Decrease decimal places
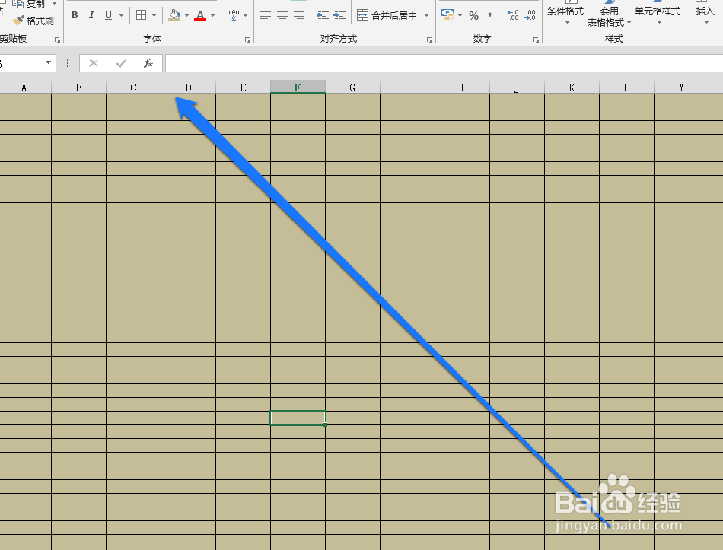723x550 pixels. click(x=530, y=15)
